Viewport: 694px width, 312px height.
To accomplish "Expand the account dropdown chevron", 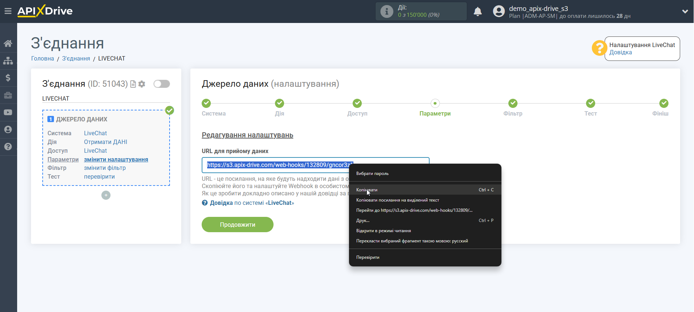I will (x=685, y=12).
